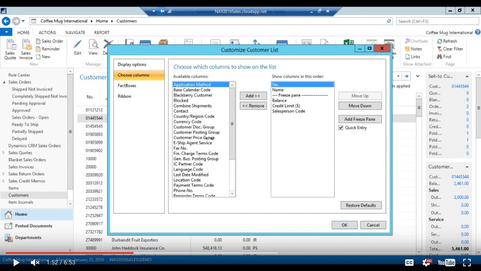Expand the Sales Return Orders node
Image resolution: width=481 pixels, height=271 pixels.
click(x=3, y=173)
